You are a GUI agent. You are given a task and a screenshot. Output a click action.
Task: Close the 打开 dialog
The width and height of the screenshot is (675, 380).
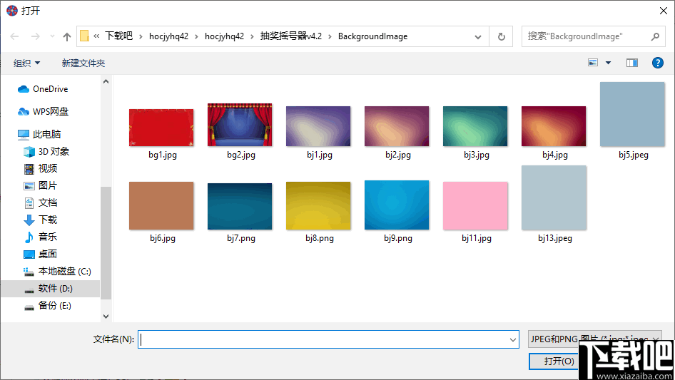tap(664, 11)
